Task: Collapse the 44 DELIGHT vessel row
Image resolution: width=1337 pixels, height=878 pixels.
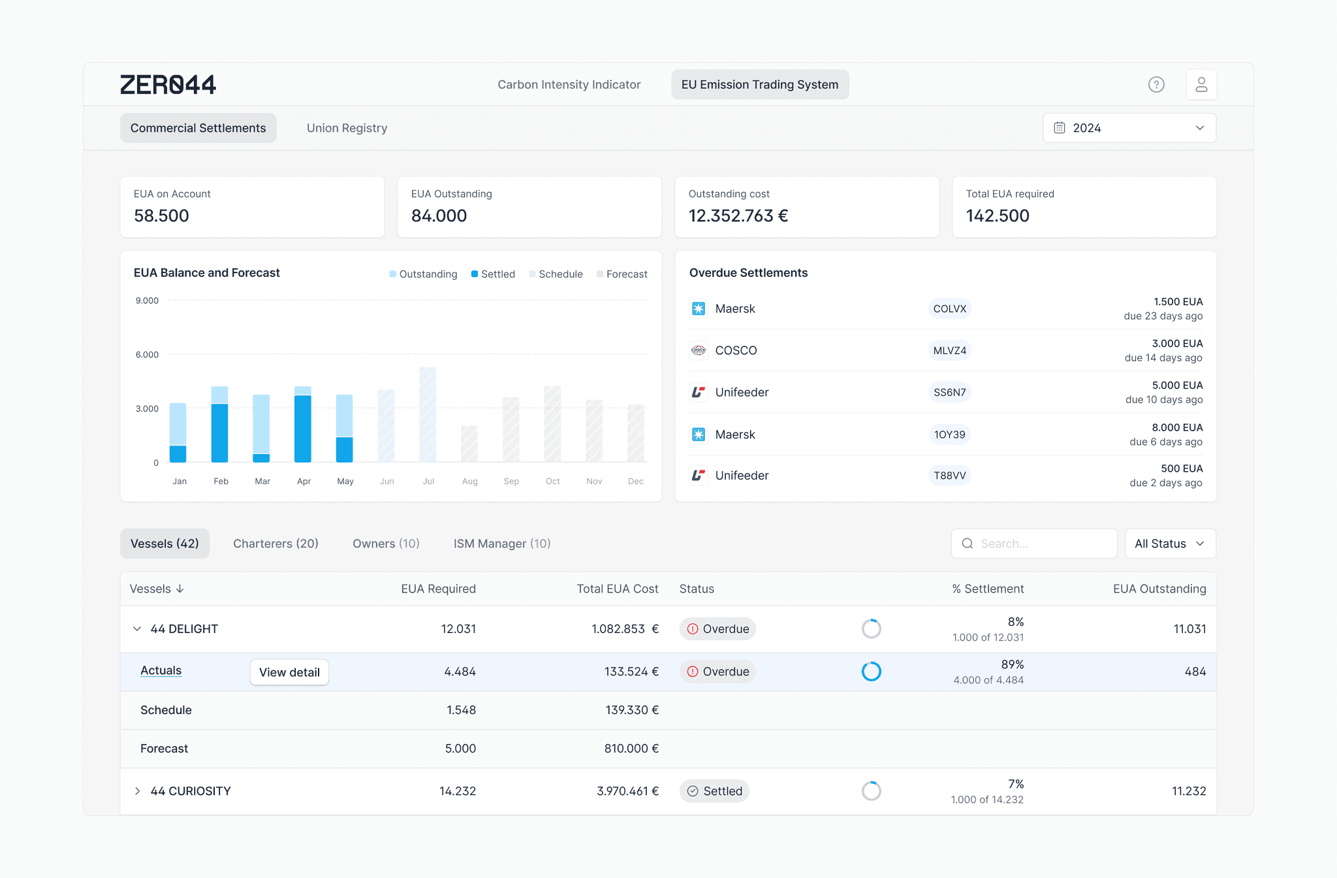Action: pyautogui.click(x=137, y=628)
